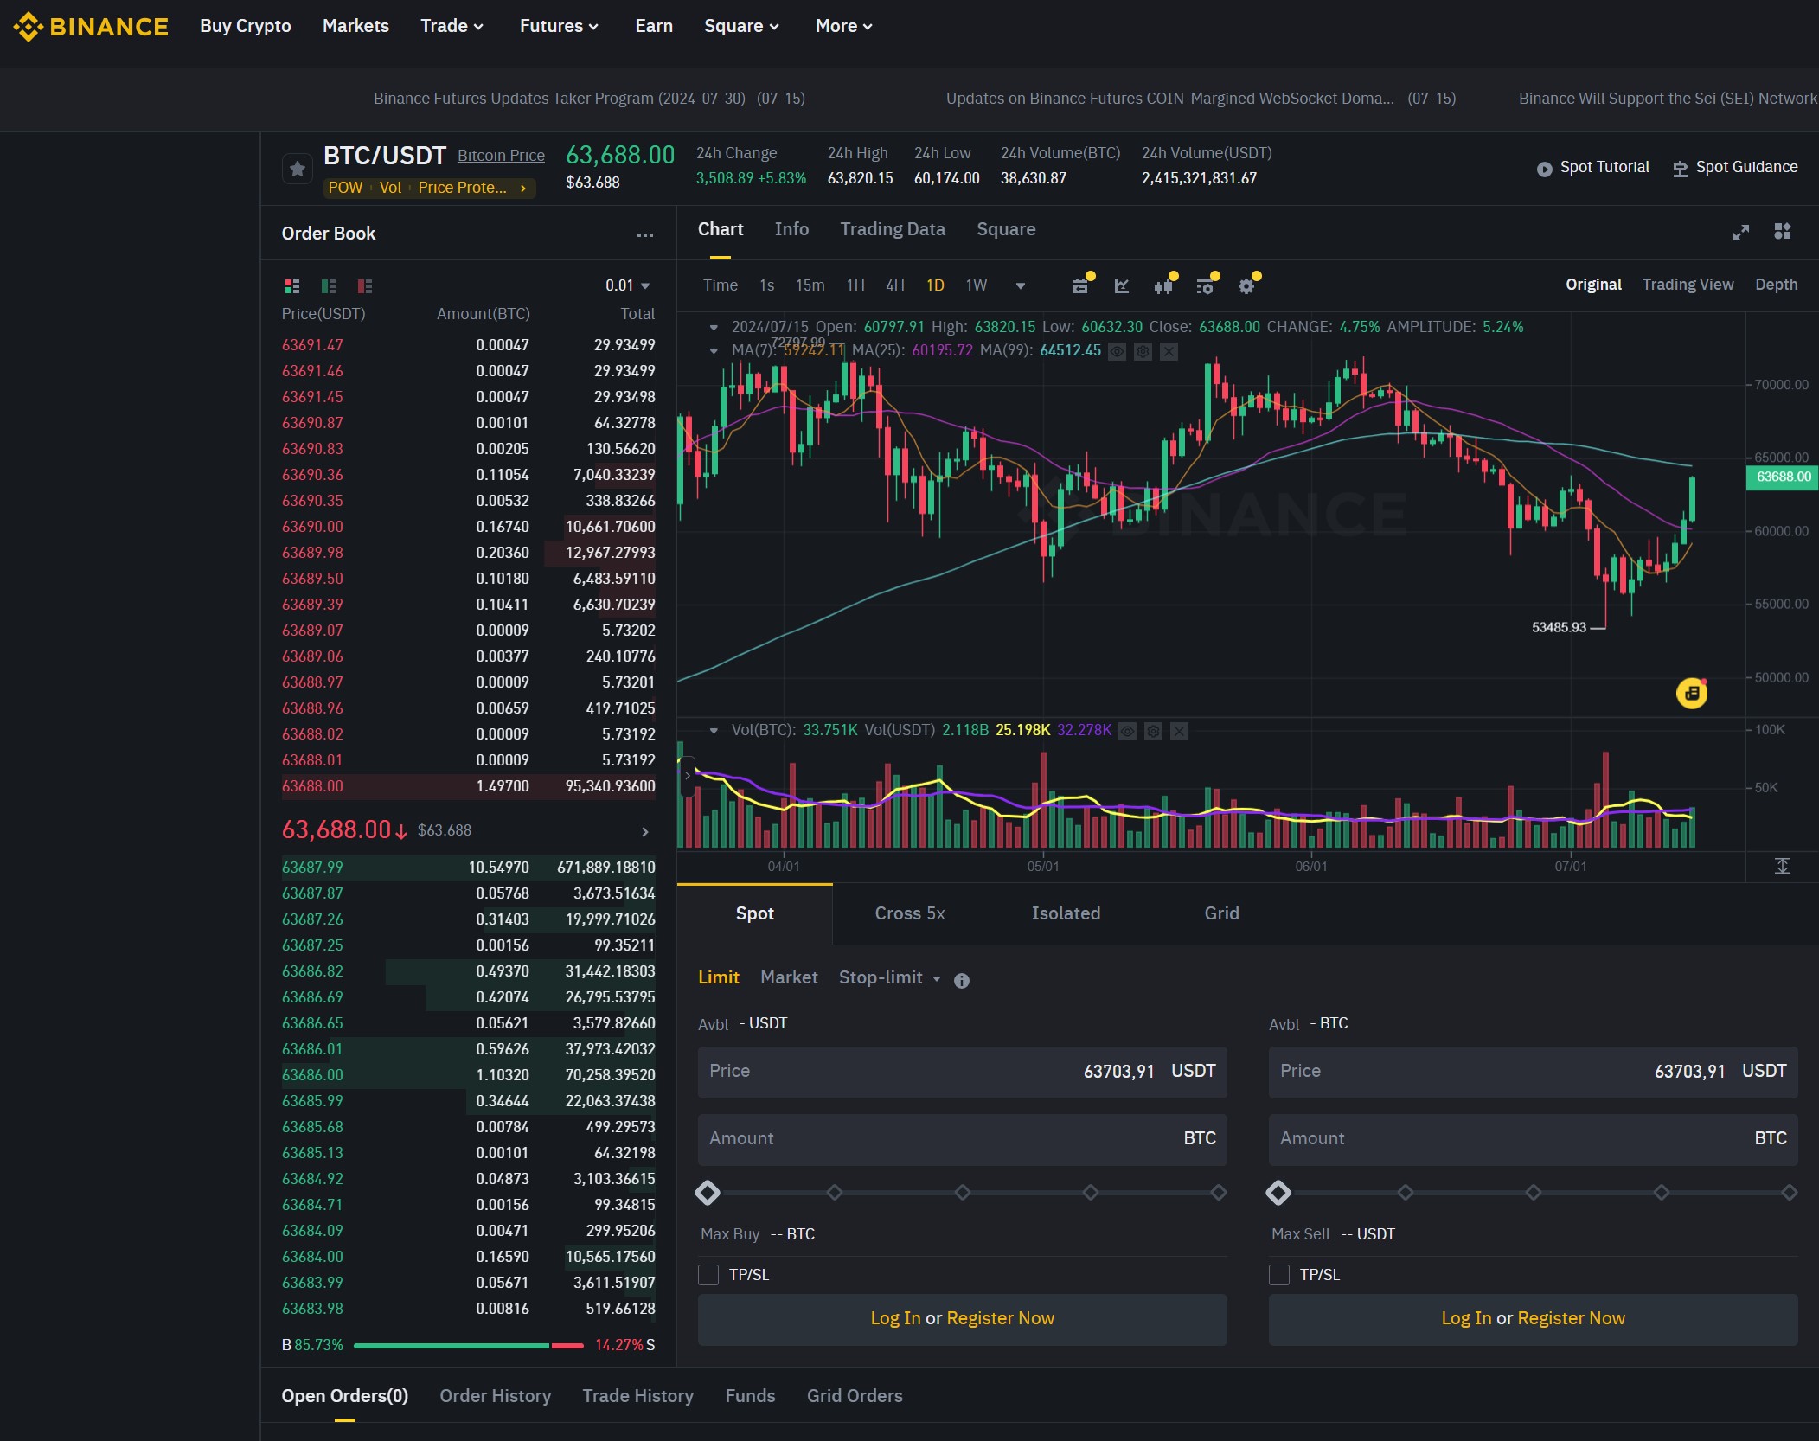Click the auto-scale icon below price axis
Image resolution: width=1819 pixels, height=1441 pixels.
1783,866
